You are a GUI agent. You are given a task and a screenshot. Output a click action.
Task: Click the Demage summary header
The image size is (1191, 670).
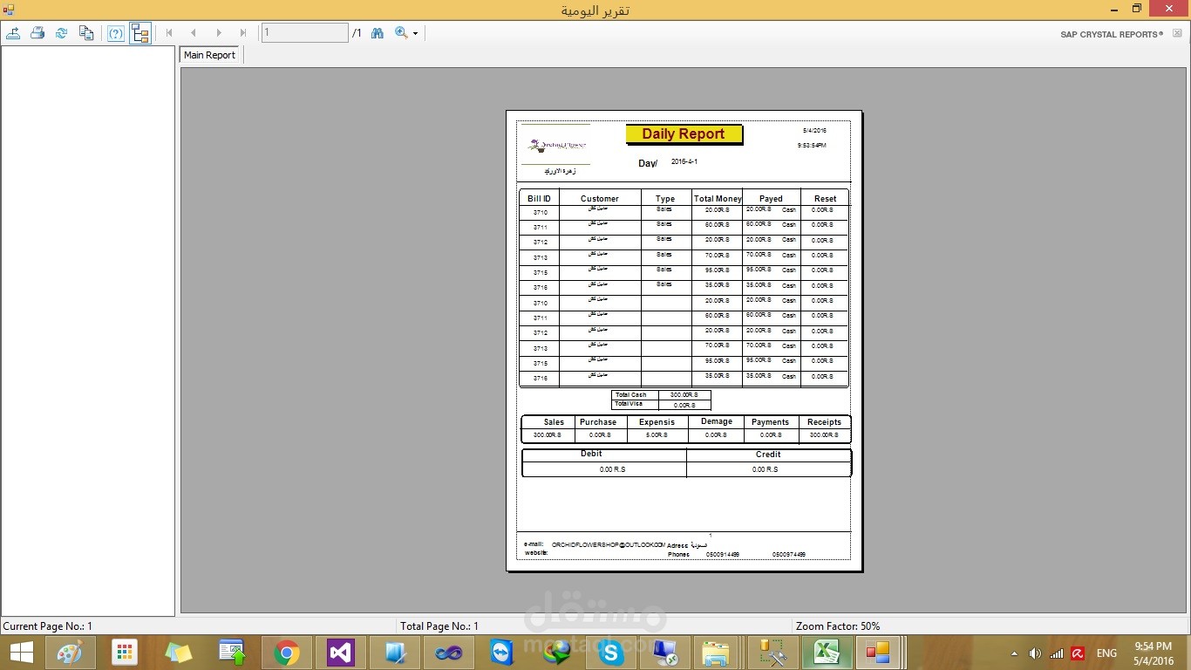point(717,421)
